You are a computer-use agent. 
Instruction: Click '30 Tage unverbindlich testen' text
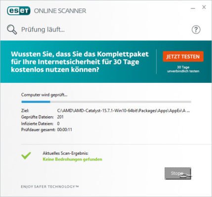(x=183, y=69)
